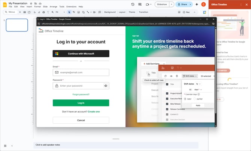Expand the line tool dropdown arrow
251x151 pixels.
tap(91, 12)
